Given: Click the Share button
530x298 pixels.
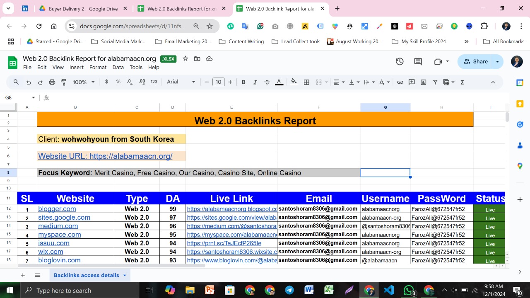Looking at the screenshot, I should coord(475,62).
